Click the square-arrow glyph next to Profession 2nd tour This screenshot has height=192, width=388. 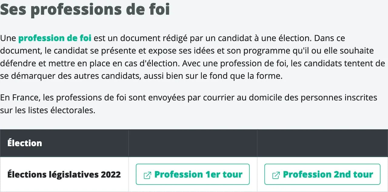pos(276,174)
